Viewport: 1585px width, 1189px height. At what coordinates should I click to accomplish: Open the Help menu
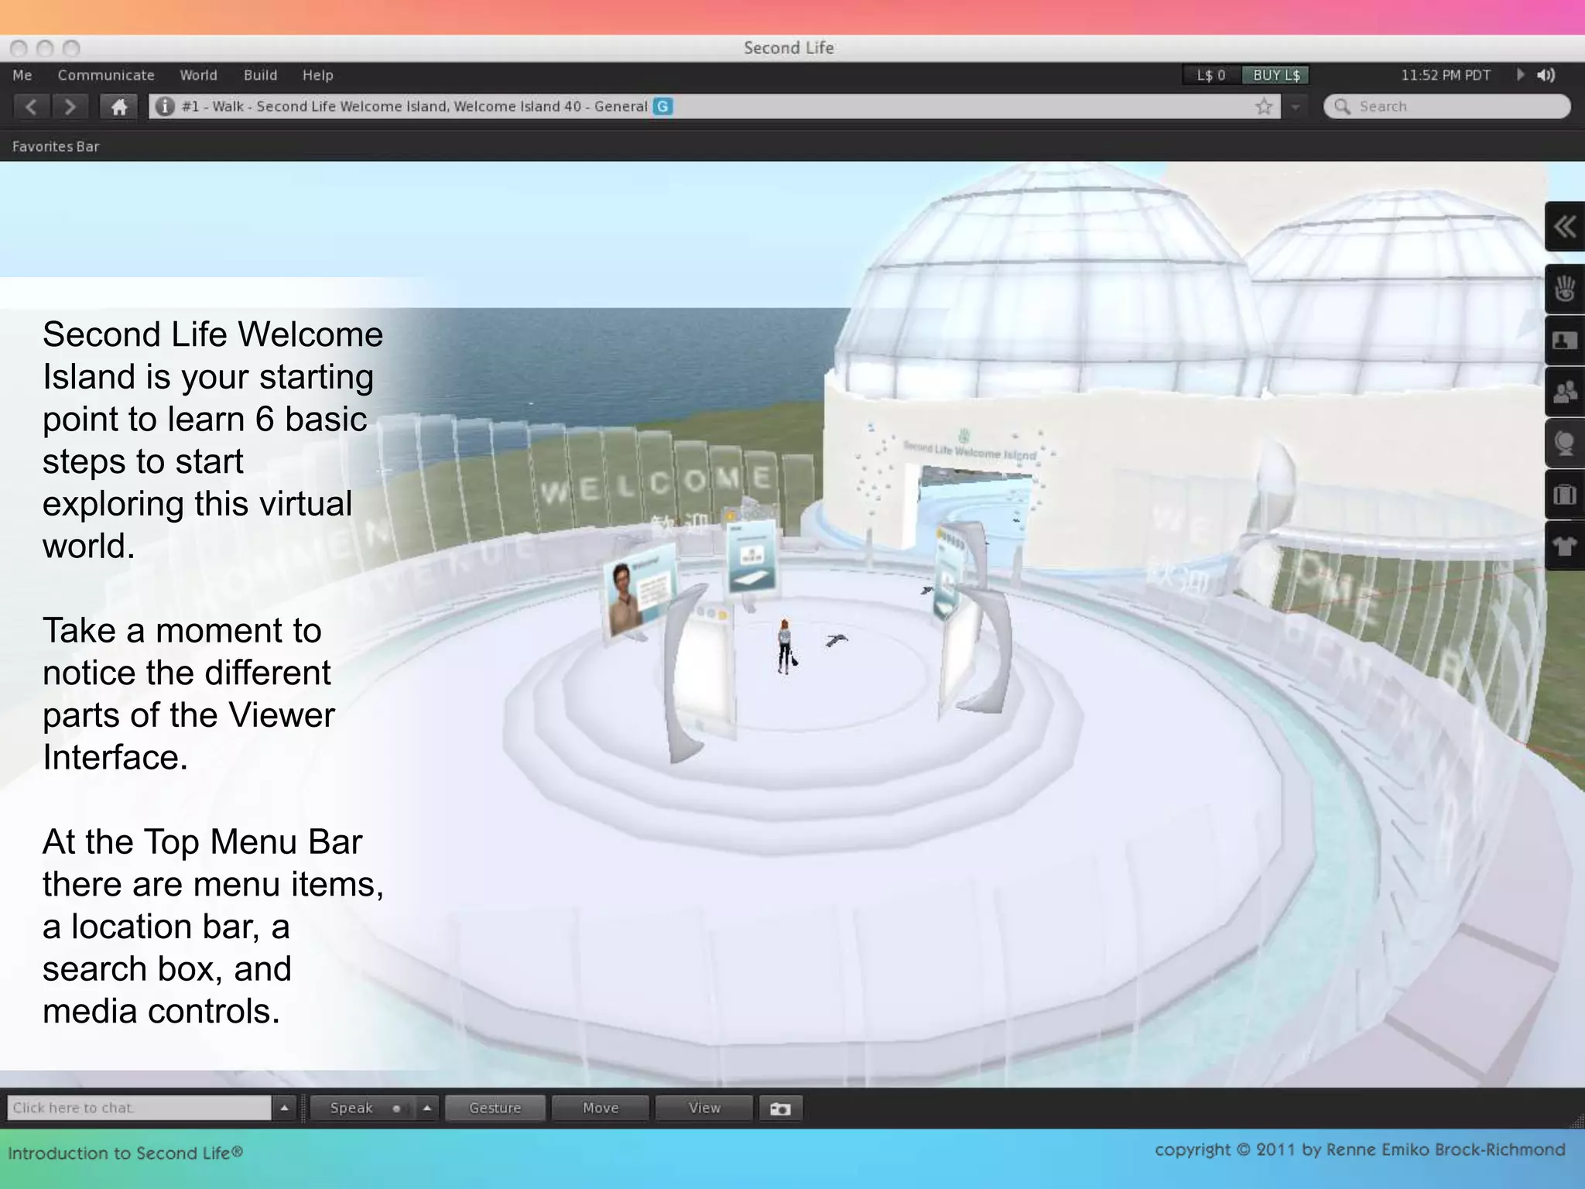click(317, 75)
